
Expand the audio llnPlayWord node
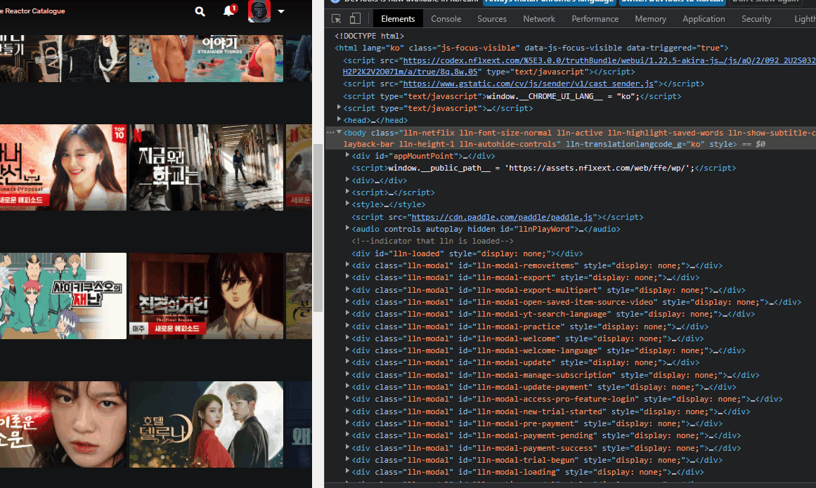tap(347, 228)
